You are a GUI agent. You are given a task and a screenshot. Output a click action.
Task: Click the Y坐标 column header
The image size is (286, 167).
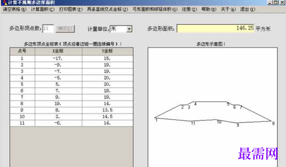click(x=107, y=51)
